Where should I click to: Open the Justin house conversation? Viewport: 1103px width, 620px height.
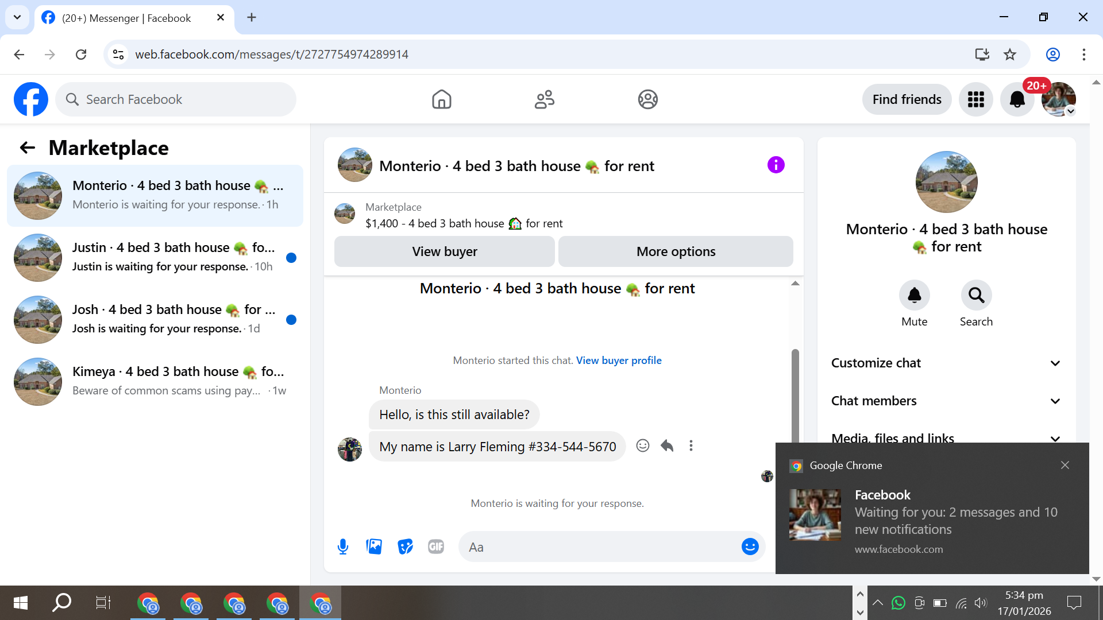[155, 257]
